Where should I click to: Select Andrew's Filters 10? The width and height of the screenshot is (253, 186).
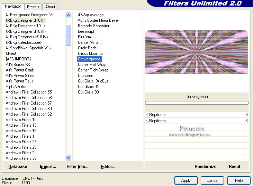[21, 120]
